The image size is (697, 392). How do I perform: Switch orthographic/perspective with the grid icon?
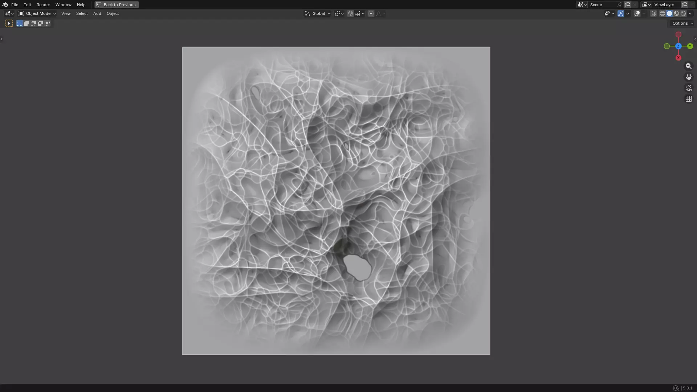pyautogui.click(x=688, y=99)
